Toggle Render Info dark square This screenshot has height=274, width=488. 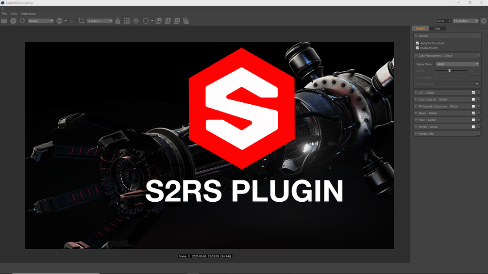479,133
